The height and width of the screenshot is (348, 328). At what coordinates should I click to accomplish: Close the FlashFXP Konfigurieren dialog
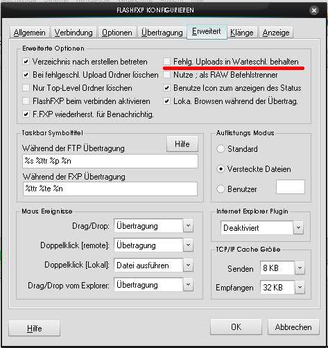tap(314, 10)
